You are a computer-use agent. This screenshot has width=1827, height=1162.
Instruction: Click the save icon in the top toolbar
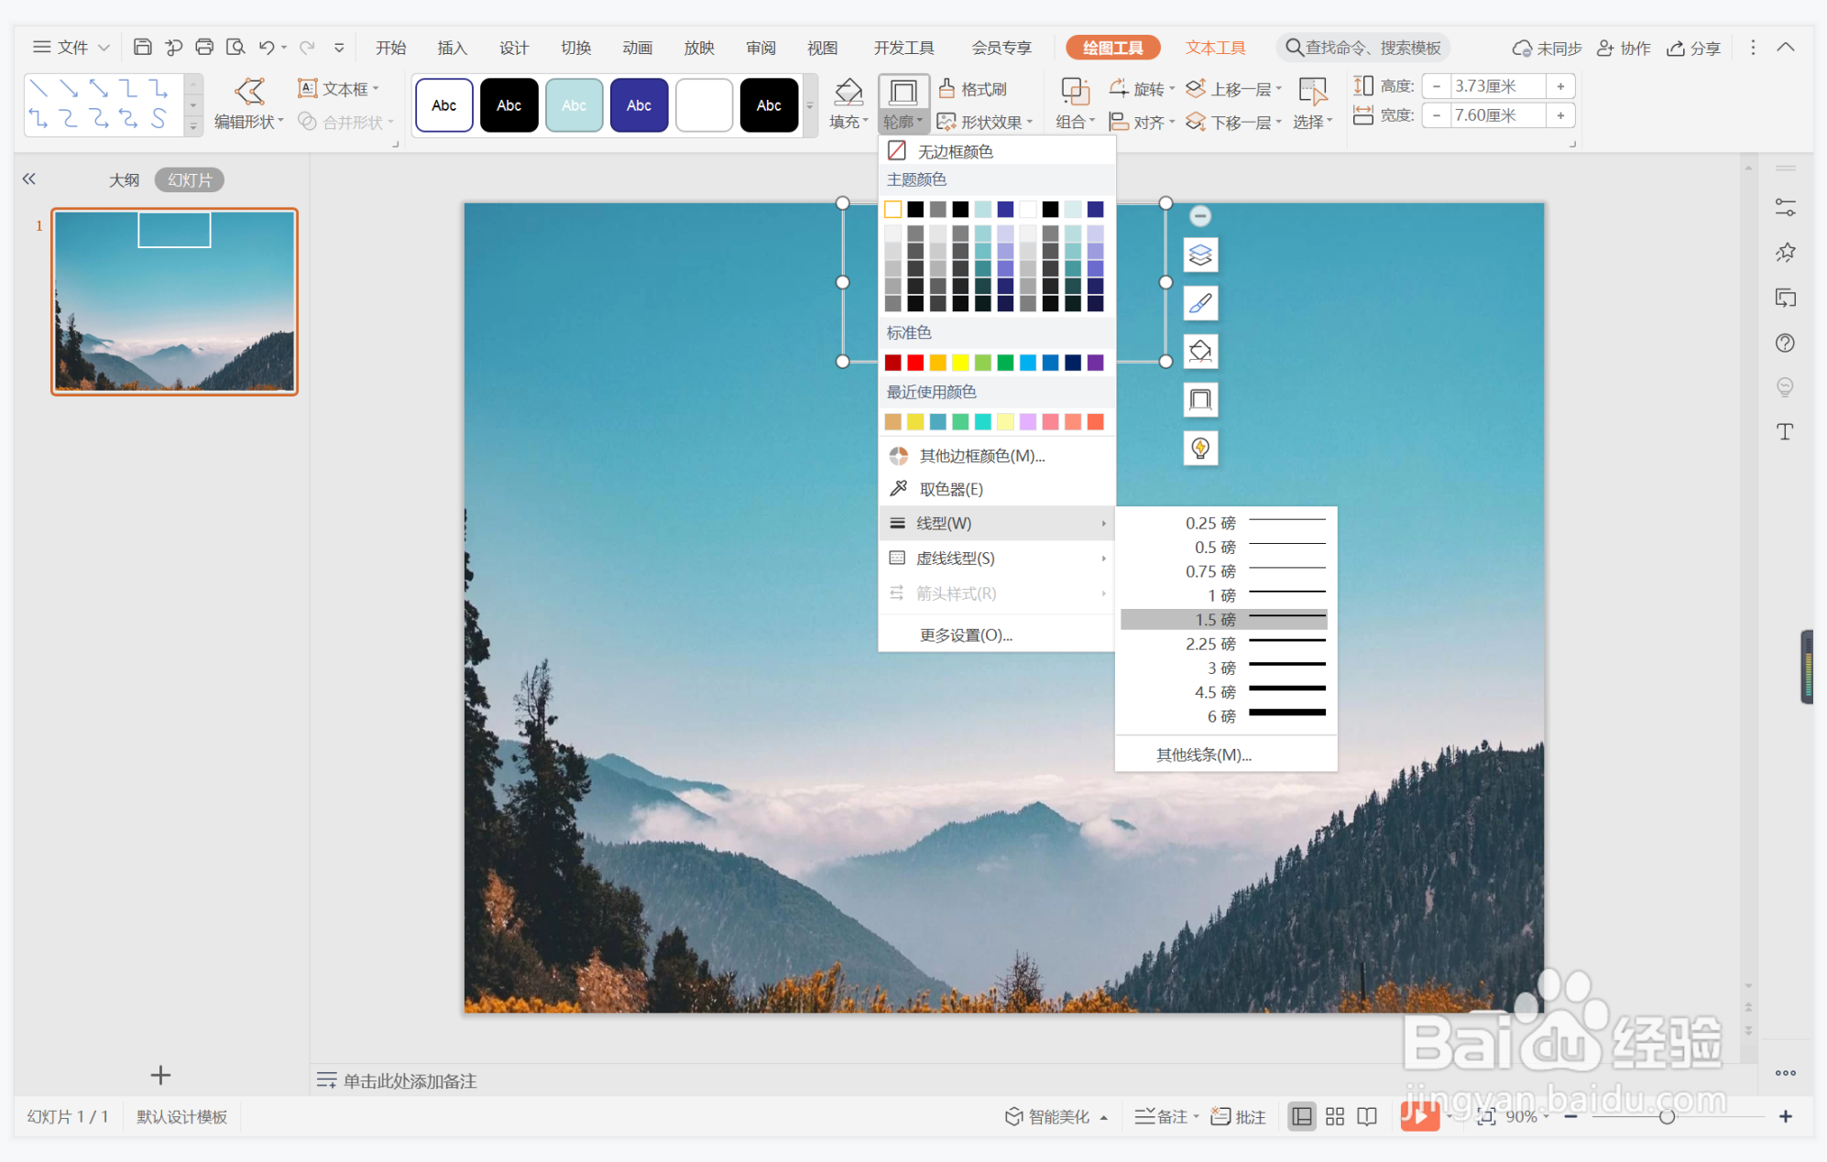pyautogui.click(x=142, y=47)
